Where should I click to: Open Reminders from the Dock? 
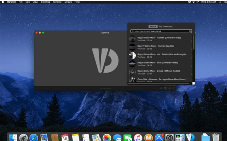86,138
